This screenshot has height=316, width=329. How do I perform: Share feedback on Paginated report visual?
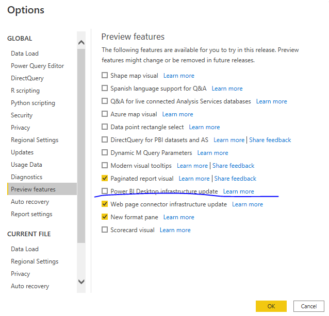[x=235, y=179]
